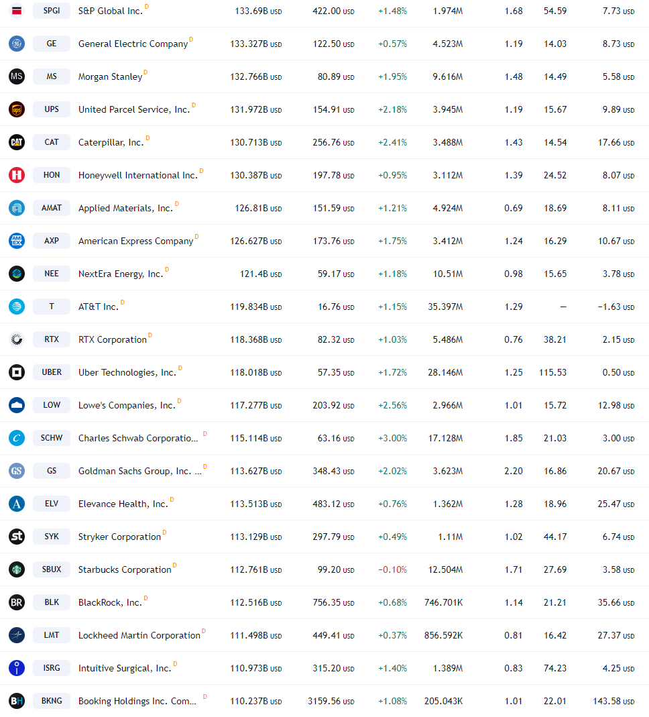Image resolution: width=649 pixels, height=717 pixels.
Task: Open the SPGI ticker symbol
Action: coord(52,11)
